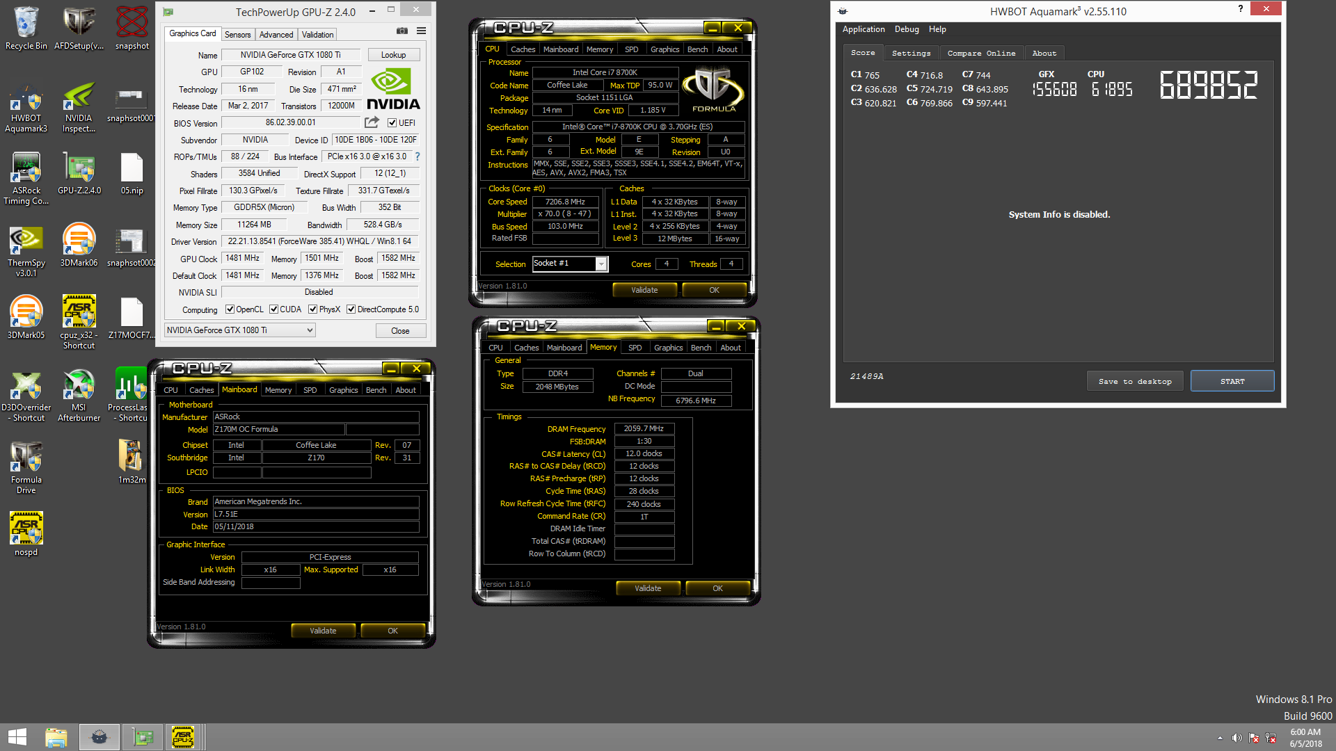Launch 3DMark05 desktop icon
The width and height of the screenshot is (1336, 751).
tap(26, 318)
